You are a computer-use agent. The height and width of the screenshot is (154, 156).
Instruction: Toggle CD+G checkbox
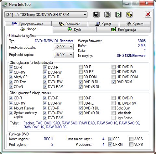[x=11, y=87]
